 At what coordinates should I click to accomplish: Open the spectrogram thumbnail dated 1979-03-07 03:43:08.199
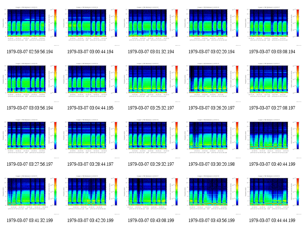point(151,194)
